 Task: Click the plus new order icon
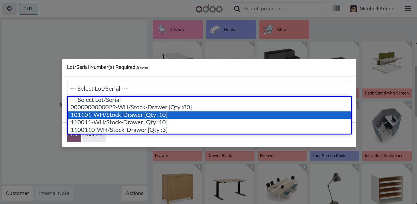pyautogui.click(x=9, y=9)
